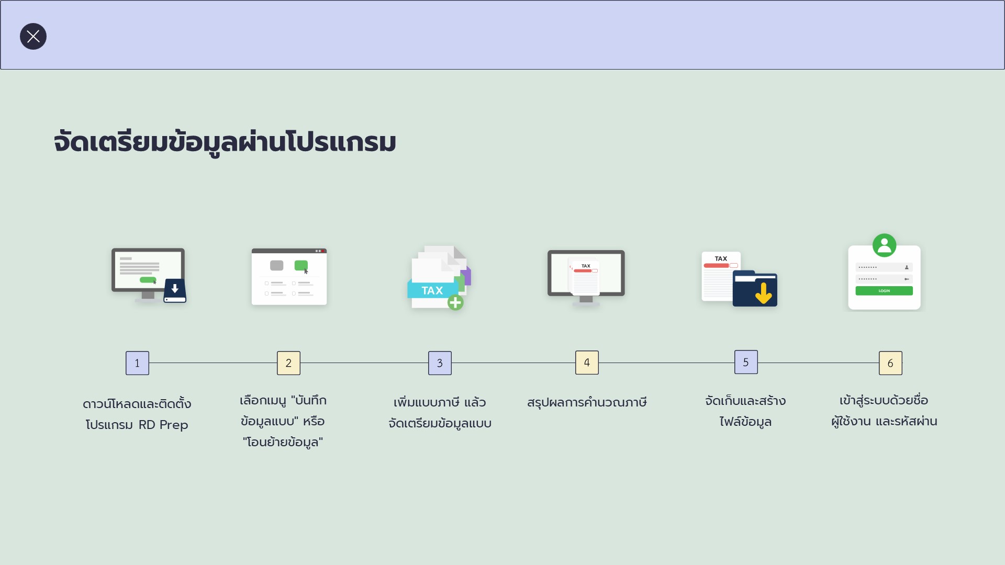Click text เข้าสู่ระบบด้วยชื่อ ผู้ใช้งาน และรหัสผ่าน
The width and height of the screenshot is (1005, 565).
884,411
